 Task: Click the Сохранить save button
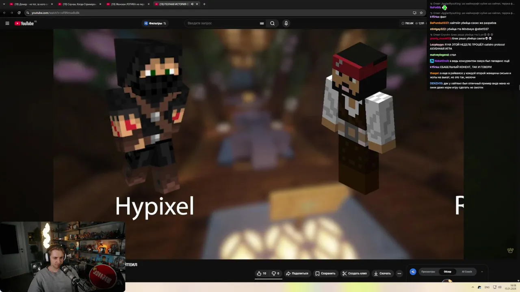point(325,273)
